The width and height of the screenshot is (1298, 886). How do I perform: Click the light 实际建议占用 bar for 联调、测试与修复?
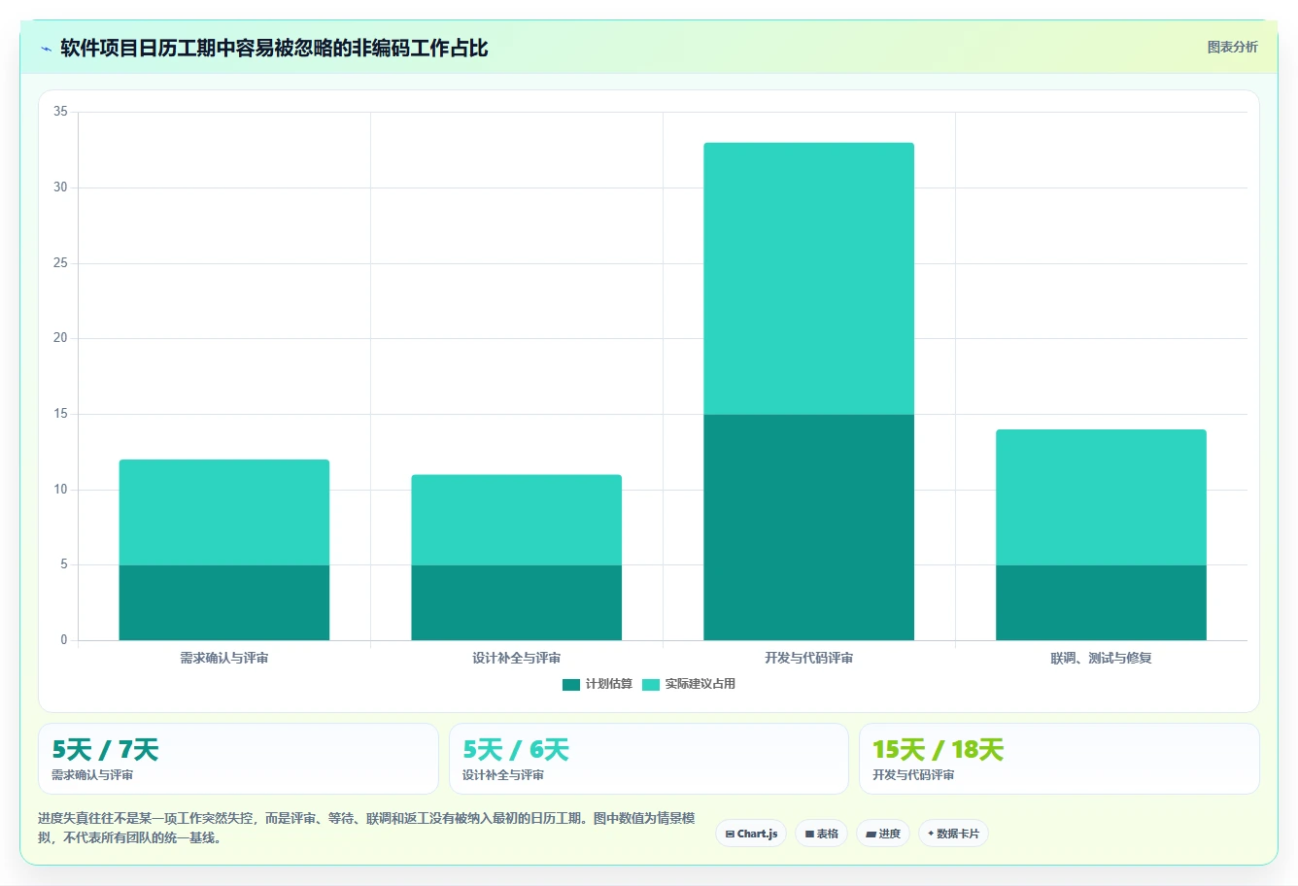(1101, 497)
